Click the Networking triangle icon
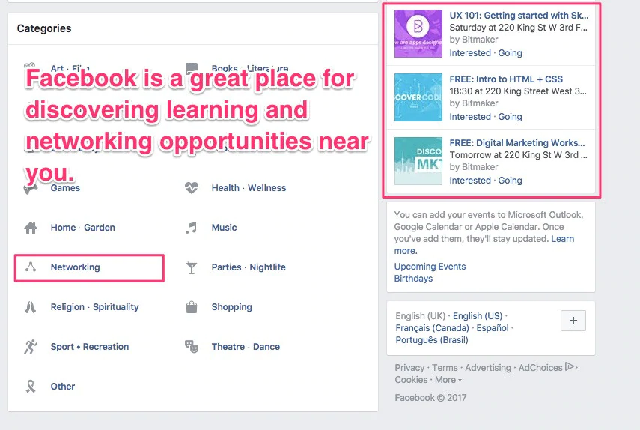This screenshot has width=640, height=430. pyautogui.click(x=31, y=267)
